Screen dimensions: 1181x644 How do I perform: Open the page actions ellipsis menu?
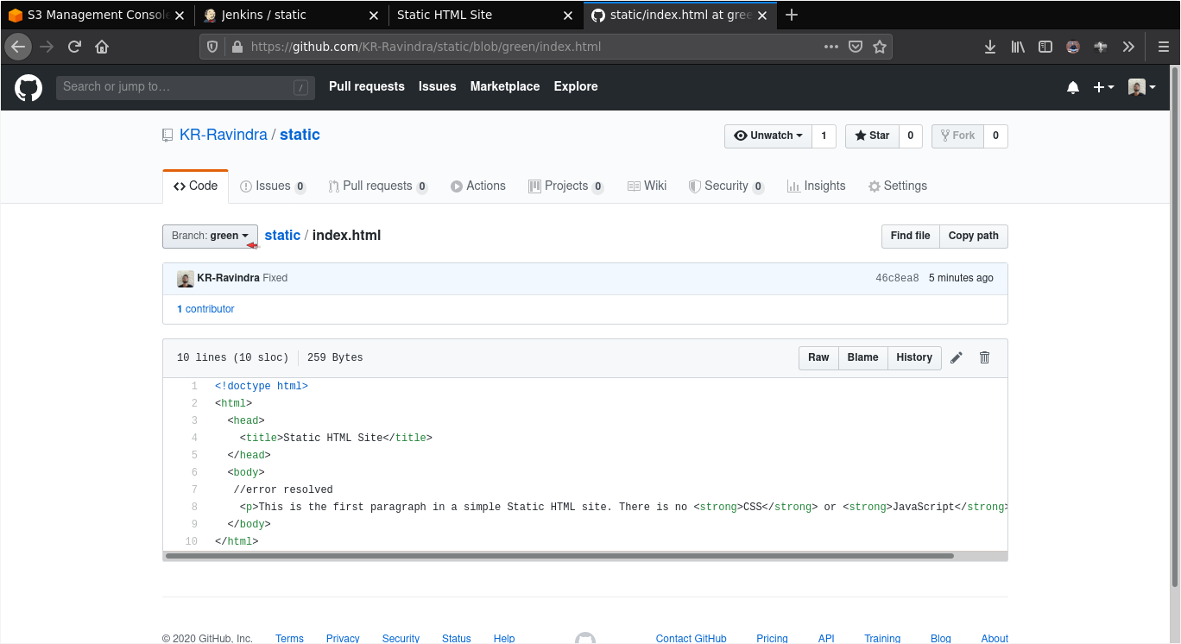pos(831,47)
